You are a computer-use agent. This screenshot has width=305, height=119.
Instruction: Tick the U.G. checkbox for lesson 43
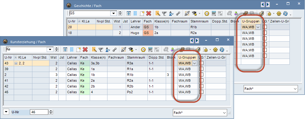click(201, 63)
